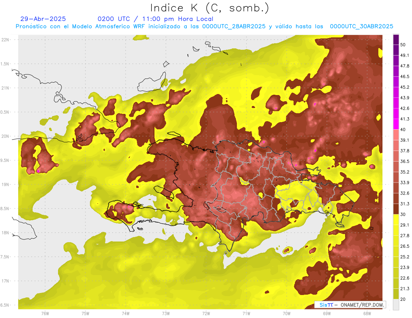Click the colorbar label "36.5"

pos(405,161)
